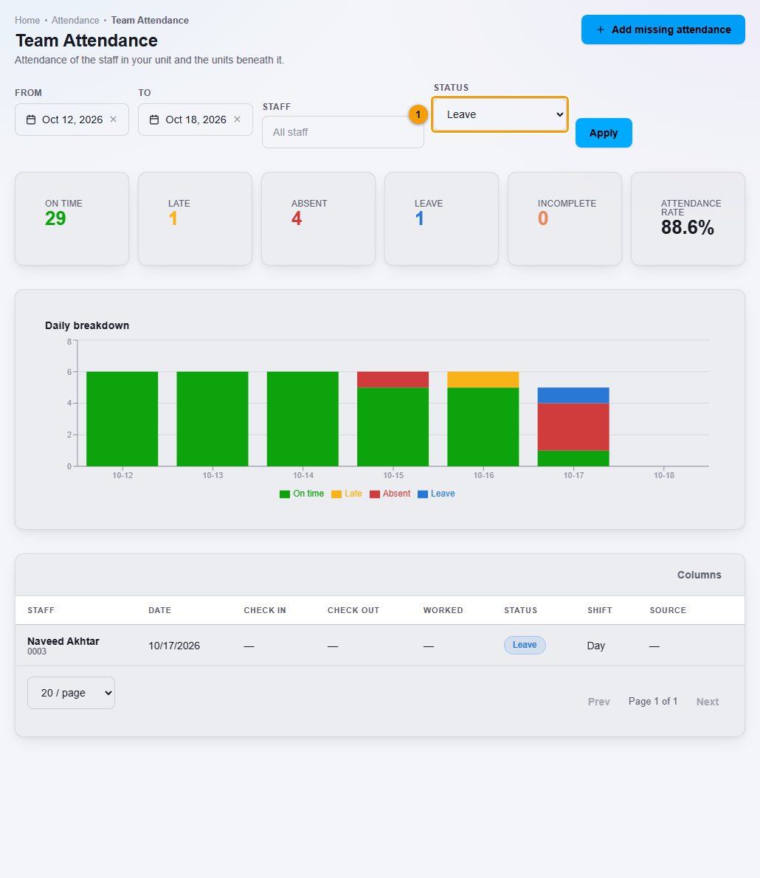Click the On Time summary card
This screenshot has height=878, width=760.
(x=72, y=219)
